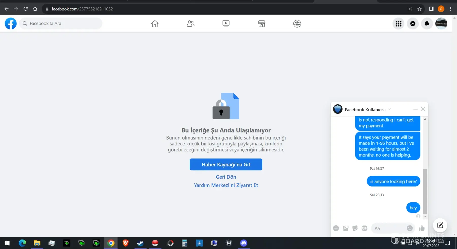Open the Facebook Home feed icon
The width and height of the screenshot is (457, 249).
pos(155,24)
